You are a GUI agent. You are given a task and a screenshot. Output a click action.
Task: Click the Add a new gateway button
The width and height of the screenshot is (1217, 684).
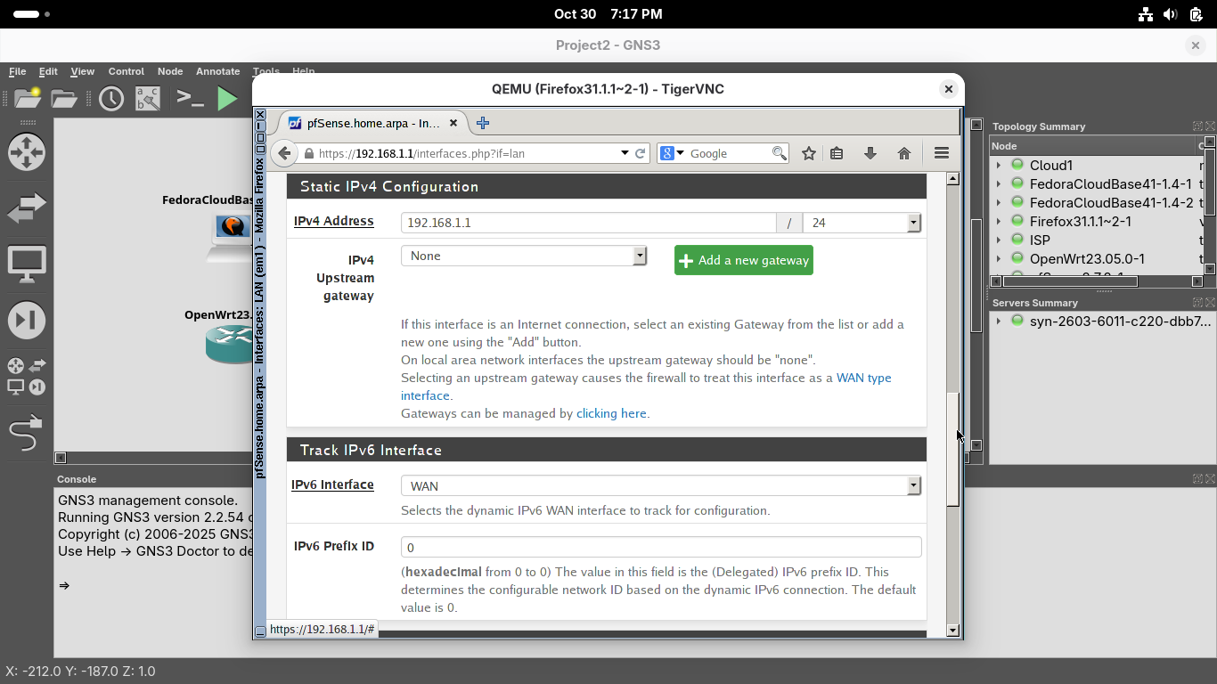[743, 260]
